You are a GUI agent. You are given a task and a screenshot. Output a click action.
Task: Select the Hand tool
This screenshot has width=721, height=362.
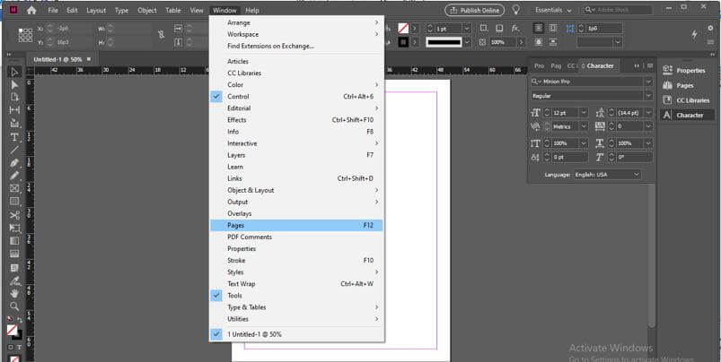point(14,293)
